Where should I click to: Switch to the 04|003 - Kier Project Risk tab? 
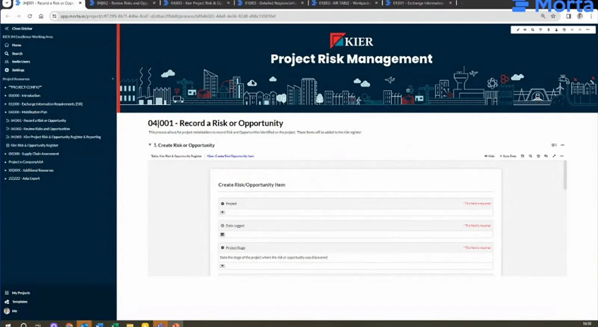[196, 3]
